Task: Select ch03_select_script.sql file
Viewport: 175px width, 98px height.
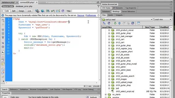Action: pos(125,91)
